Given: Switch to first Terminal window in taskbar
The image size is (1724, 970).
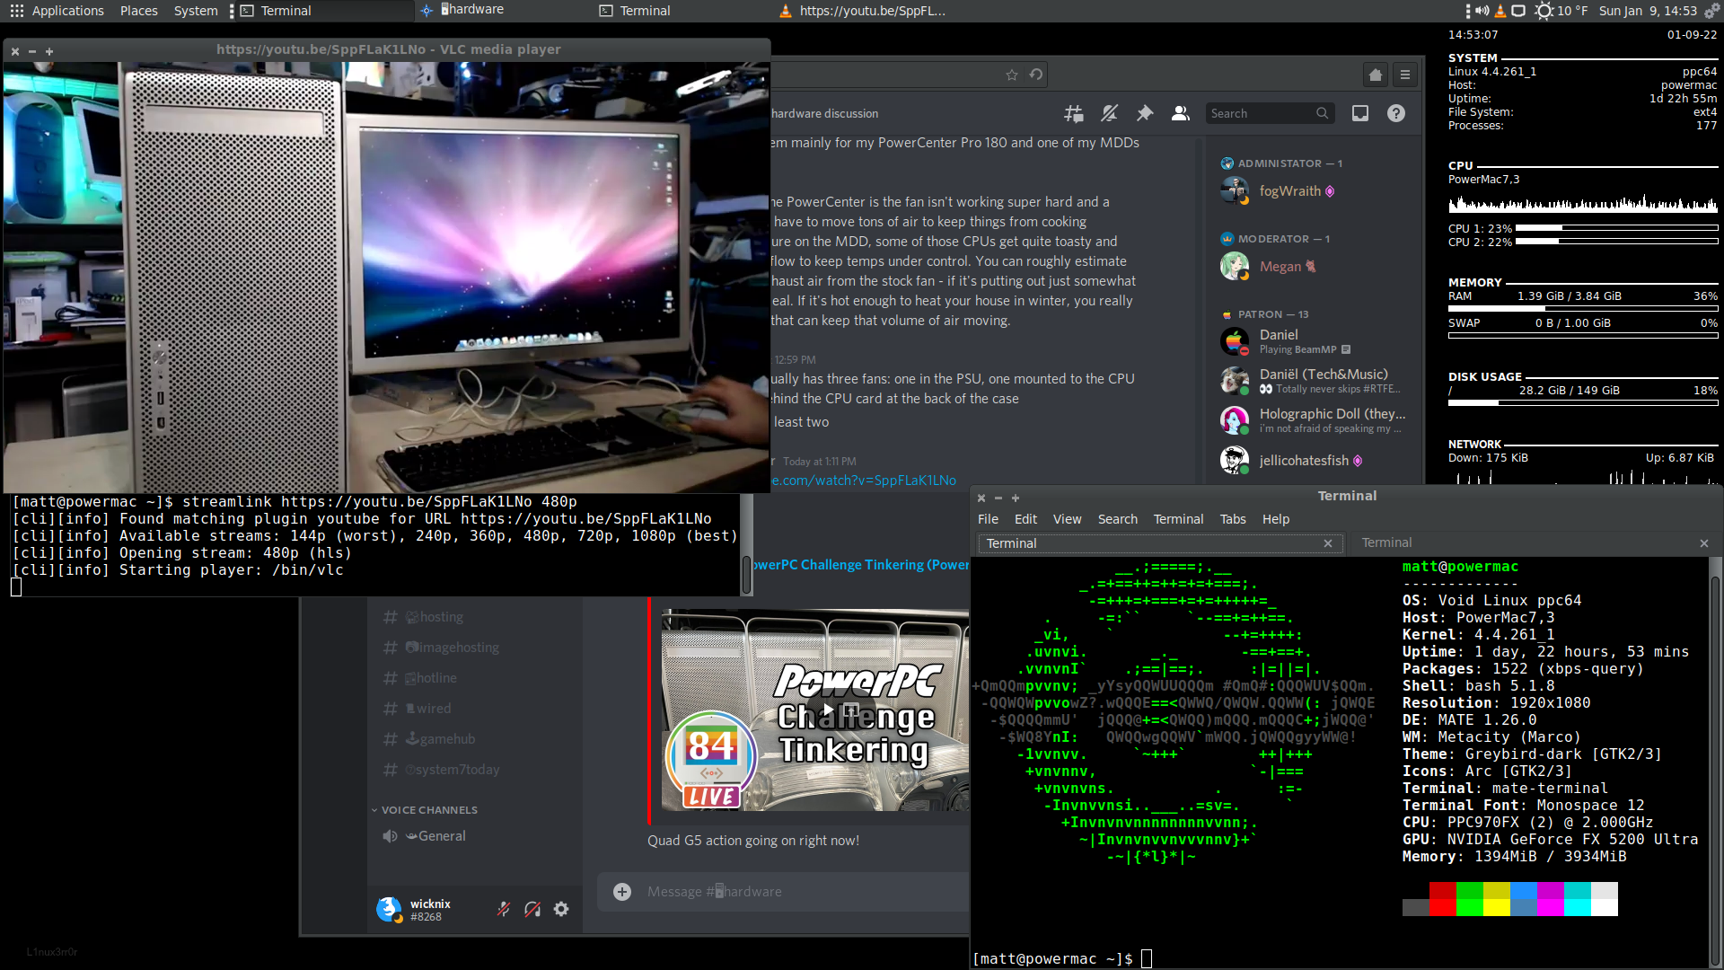Looking at the screenshot, I should (x=326, y=11).
